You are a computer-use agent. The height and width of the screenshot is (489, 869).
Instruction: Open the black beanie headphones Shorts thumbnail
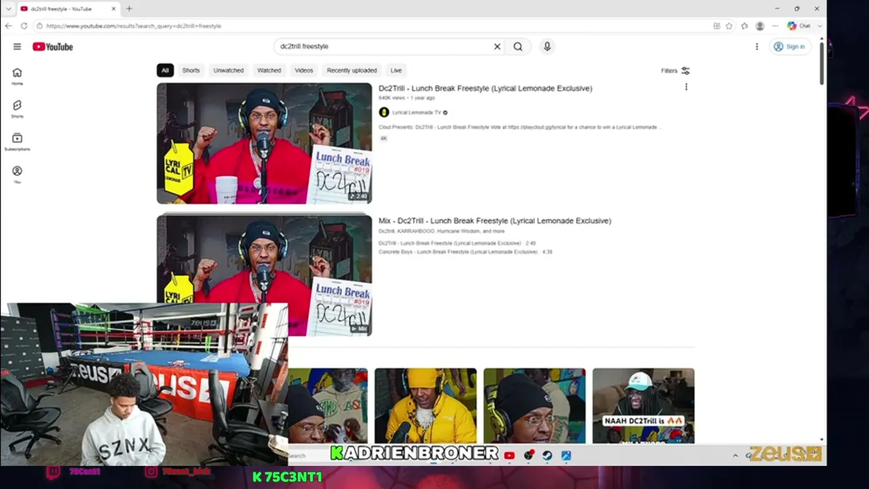tap(534, 406)
